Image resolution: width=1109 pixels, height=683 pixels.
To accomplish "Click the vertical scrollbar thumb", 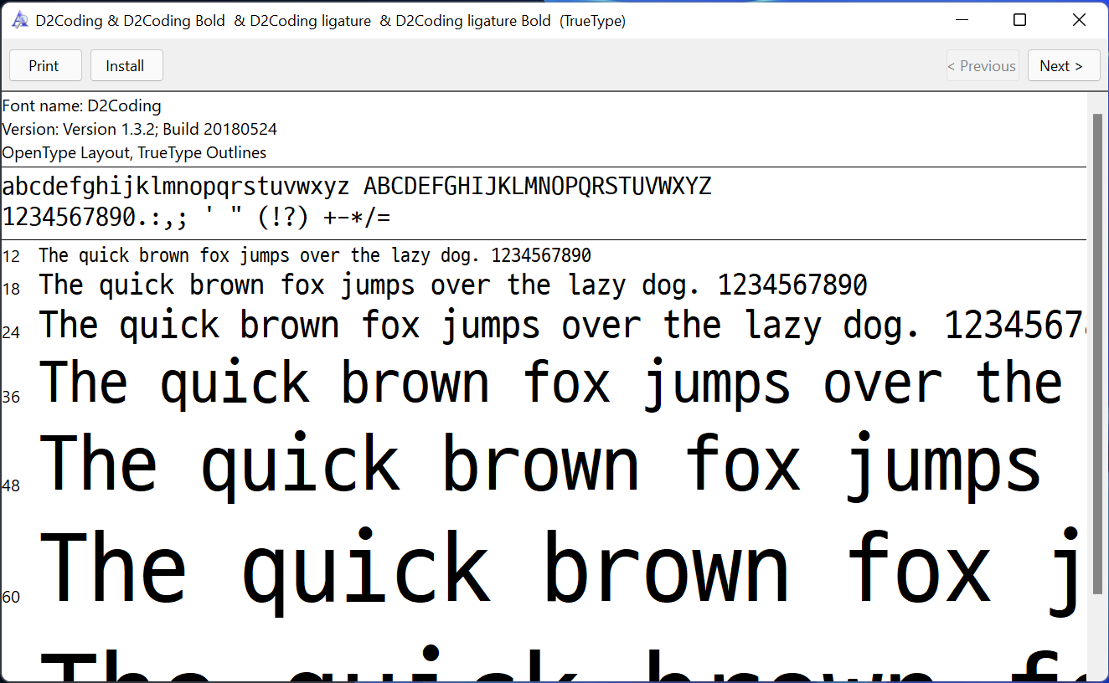I will 1098,353.
